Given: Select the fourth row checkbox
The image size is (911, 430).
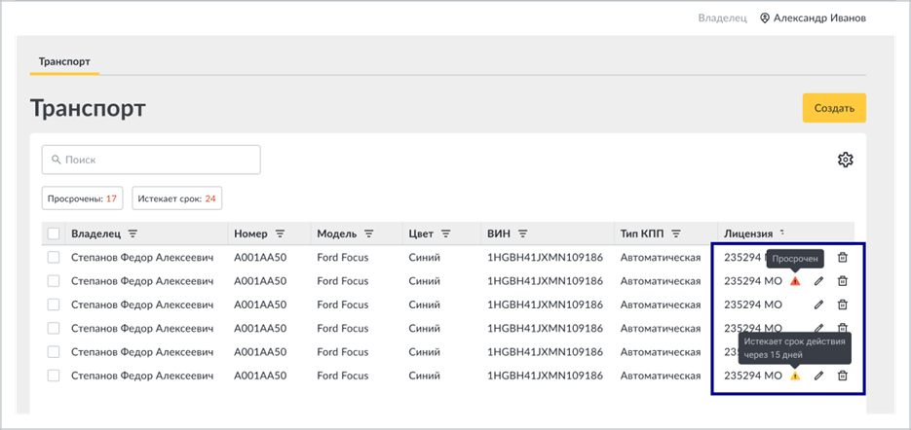Looking at the screenshot, I should click(x=54, y=329).
